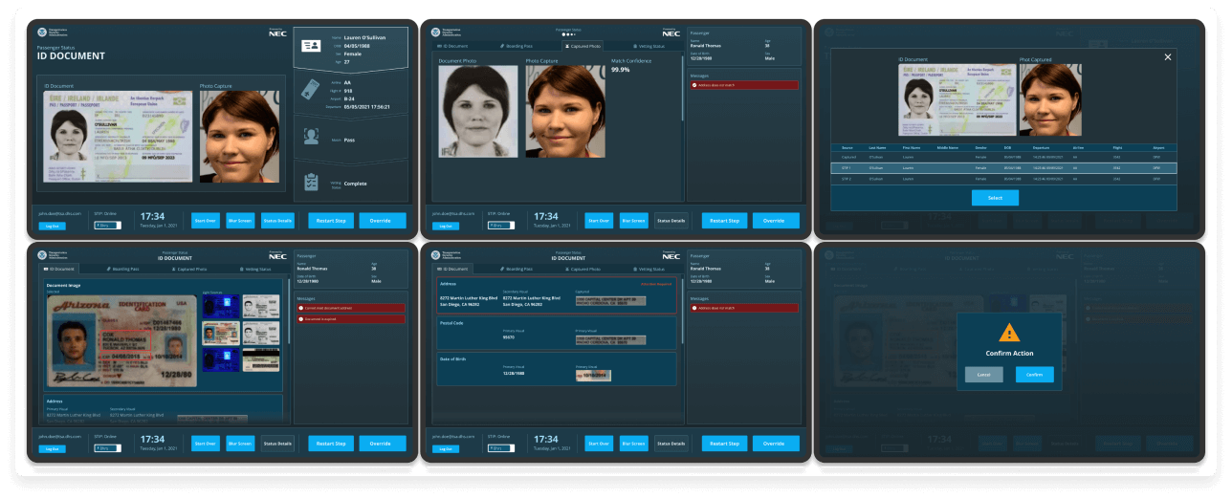Click the ID card icon beside Lauren O'Sullivan

pos(311,46)
